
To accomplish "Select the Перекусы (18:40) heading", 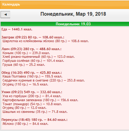I will (35, 120).
